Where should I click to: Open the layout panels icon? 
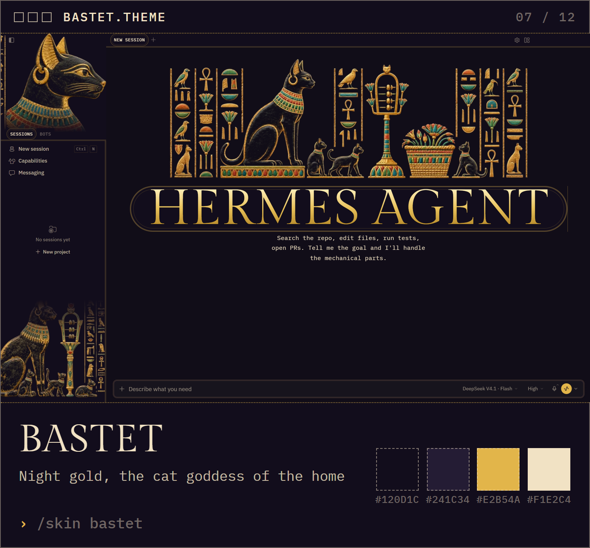(x=527, y=40)
